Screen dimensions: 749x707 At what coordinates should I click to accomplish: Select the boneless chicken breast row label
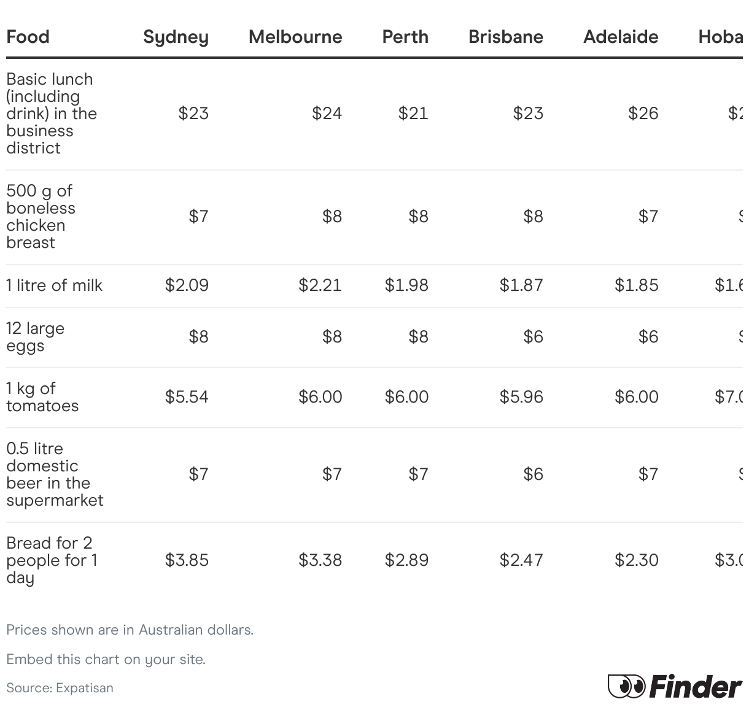pos(41,217)
